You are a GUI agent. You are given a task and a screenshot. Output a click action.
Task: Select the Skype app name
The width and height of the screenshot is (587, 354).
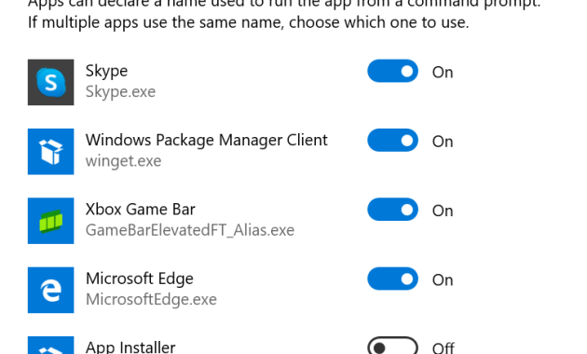[107, 71]
